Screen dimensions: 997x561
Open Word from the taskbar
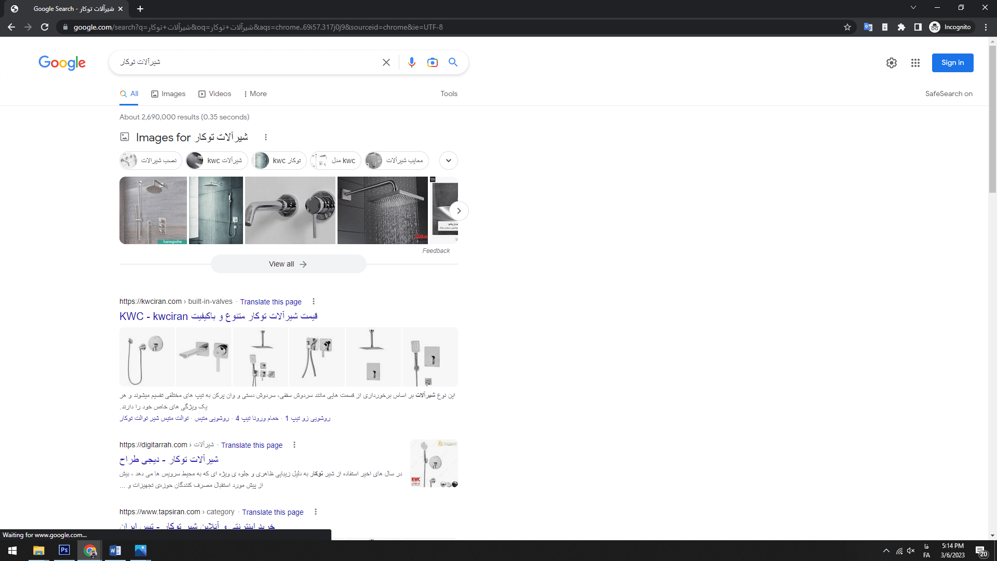tap(115, 551)
